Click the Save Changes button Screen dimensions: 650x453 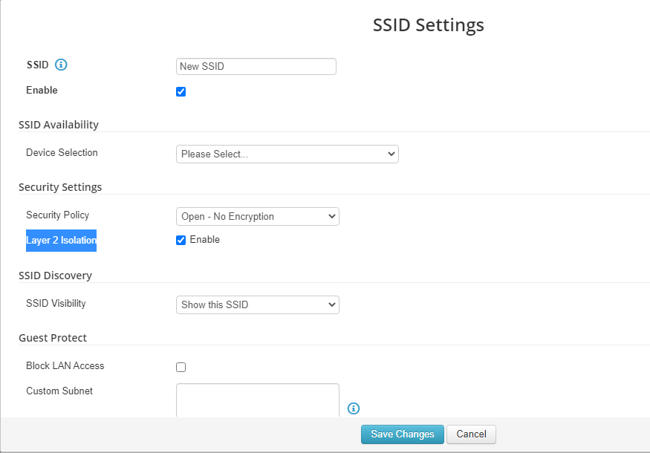pos(402,434)
